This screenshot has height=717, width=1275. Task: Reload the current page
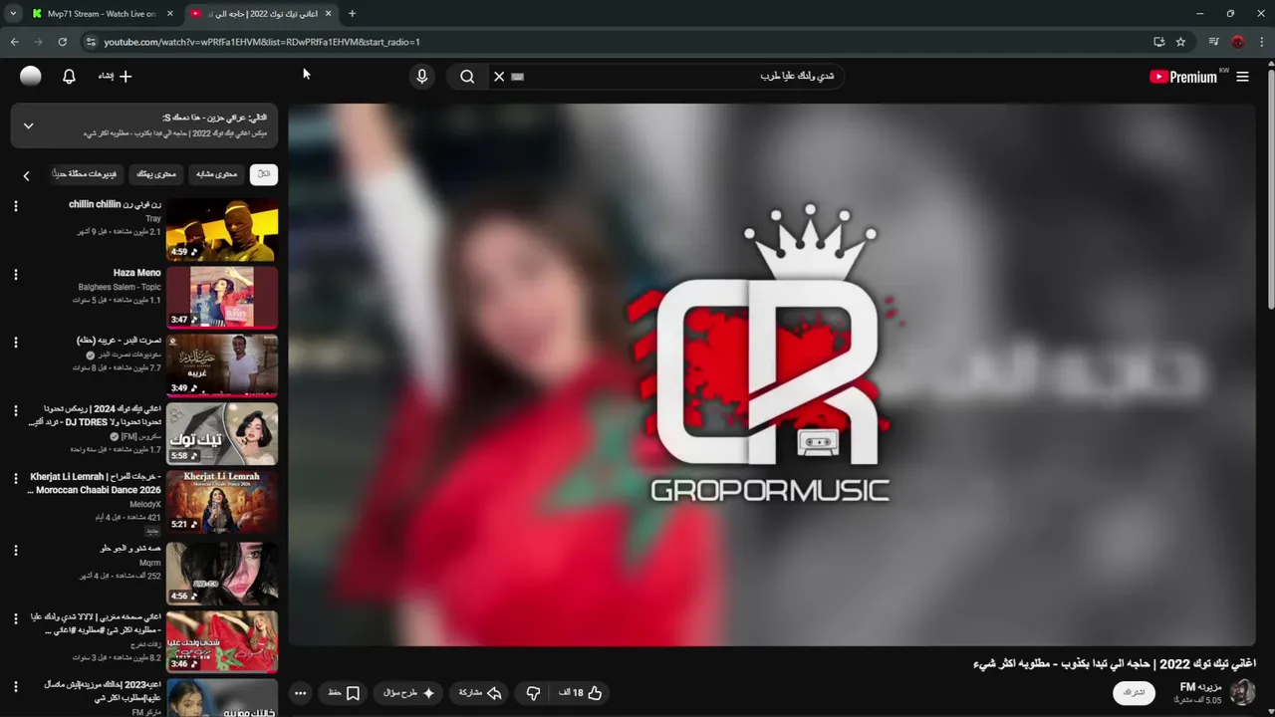(62, 42)
